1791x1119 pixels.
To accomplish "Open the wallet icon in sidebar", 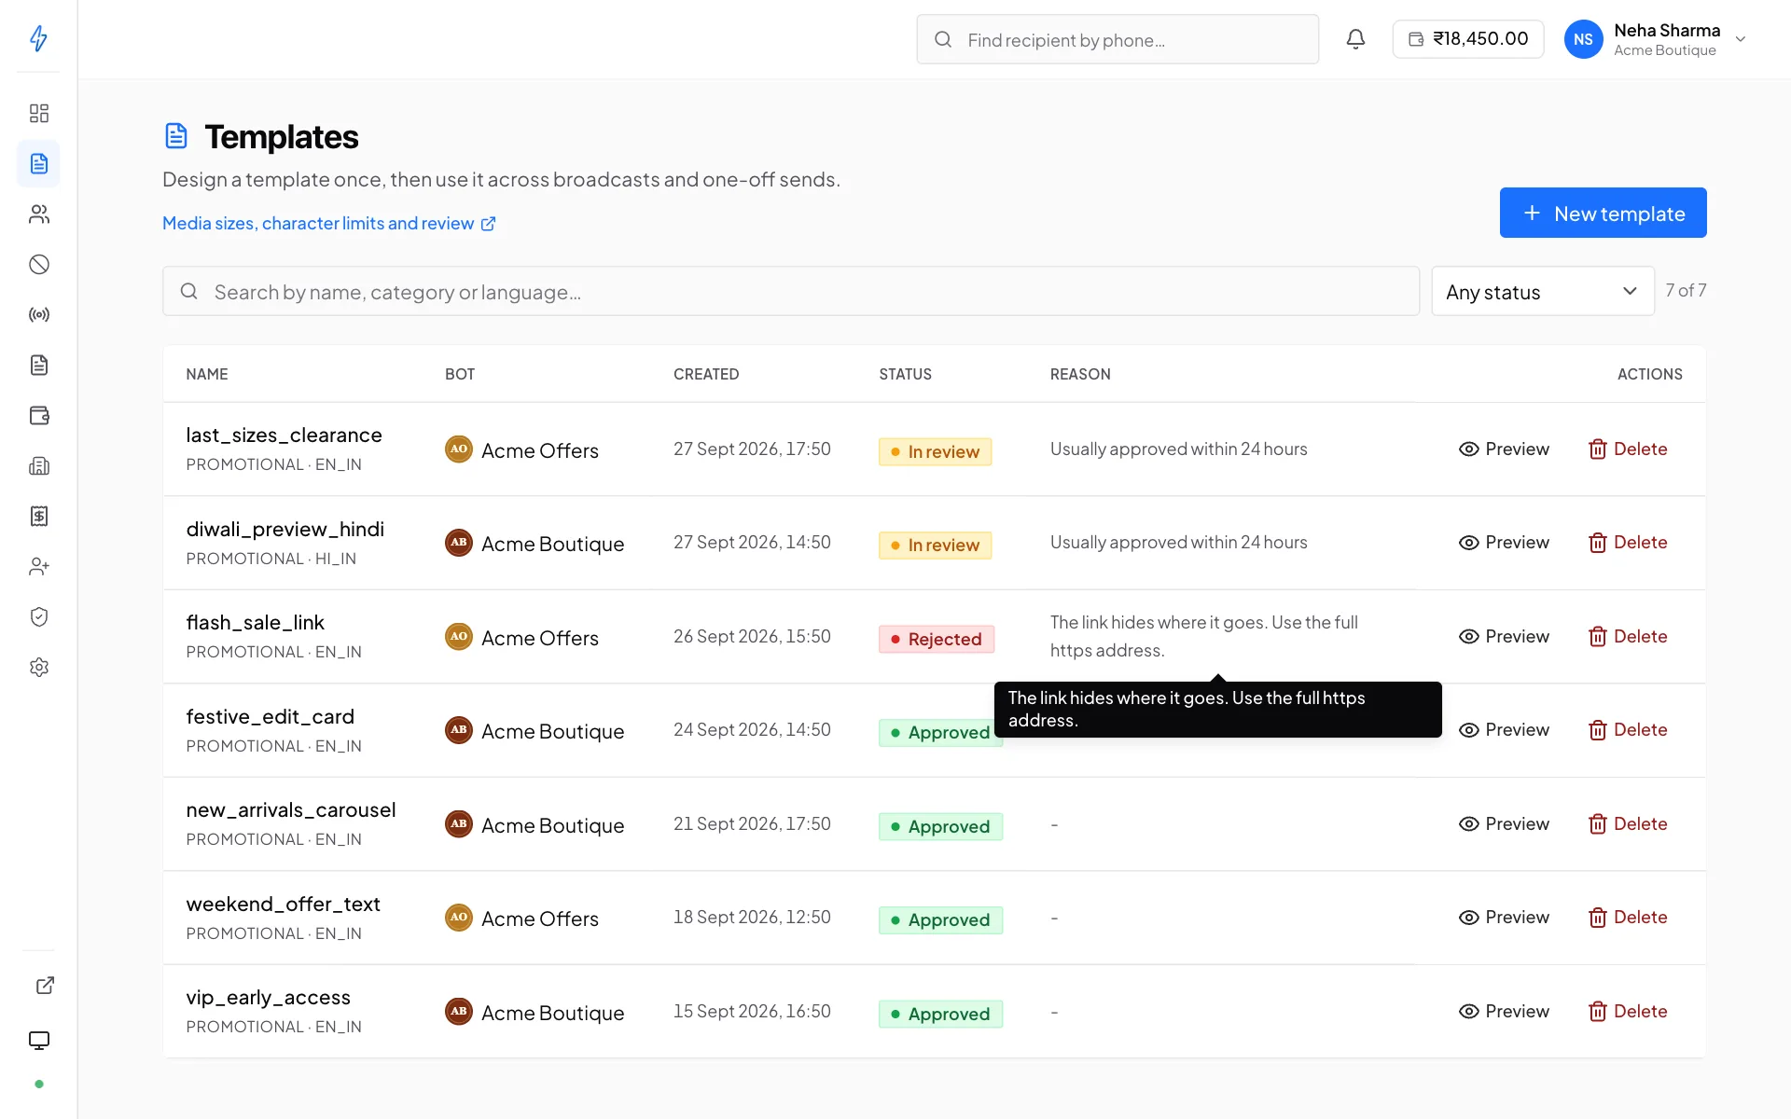I will [x=38, y=416].
